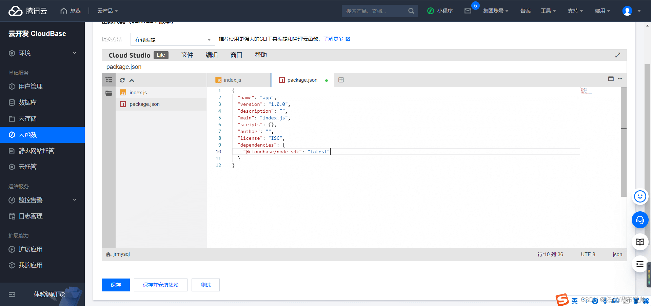
Task: Open the user avatar account menu
Action: click(x=627, y=11)
